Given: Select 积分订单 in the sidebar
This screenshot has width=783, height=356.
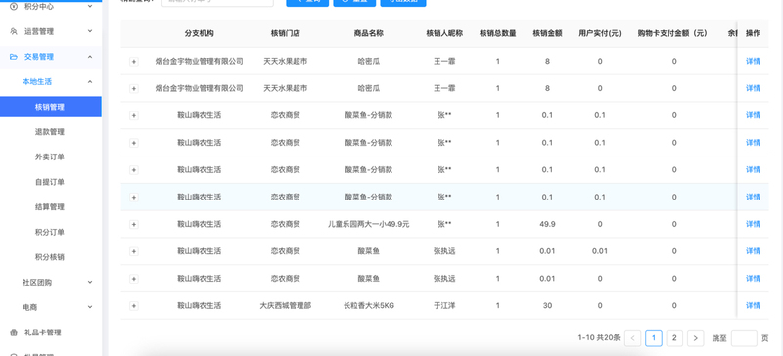Looking at the screenshot, I should click(x=50, y=232).
